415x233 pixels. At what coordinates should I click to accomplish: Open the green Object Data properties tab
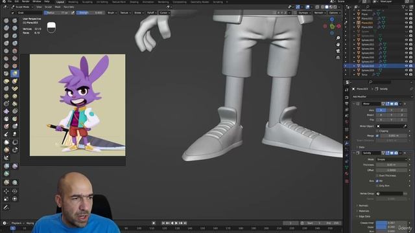click(x=347, y=168)
